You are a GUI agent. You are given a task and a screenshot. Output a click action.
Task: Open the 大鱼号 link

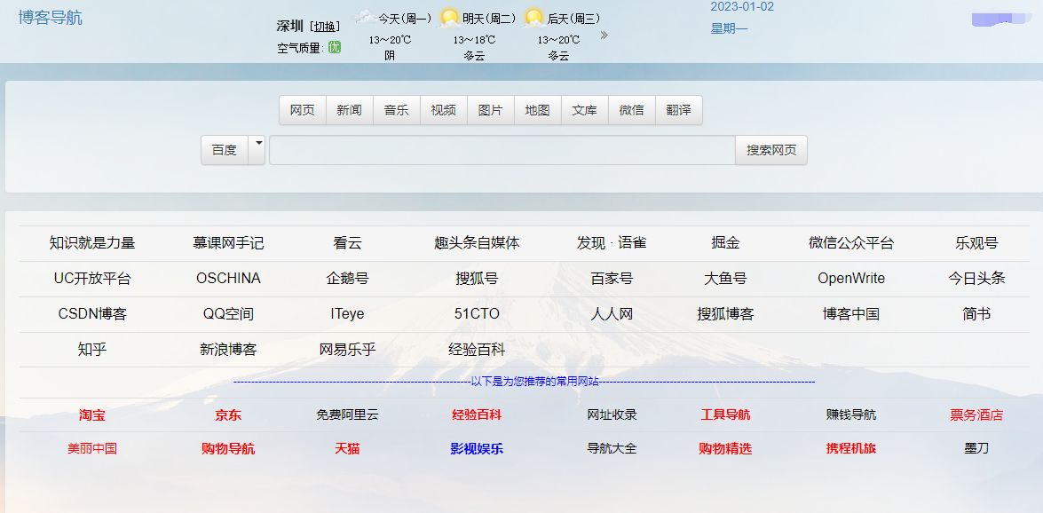point(726,278)
